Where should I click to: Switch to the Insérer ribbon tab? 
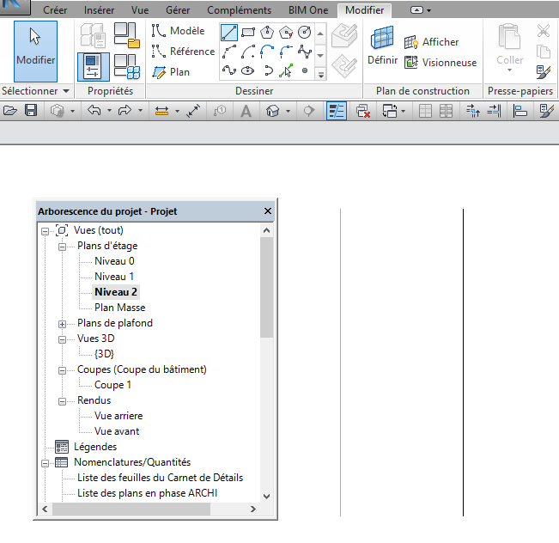(99, 10)
